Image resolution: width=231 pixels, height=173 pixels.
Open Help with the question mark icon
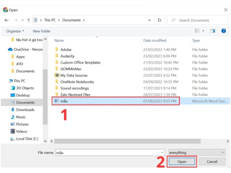[x=223, y=31]
